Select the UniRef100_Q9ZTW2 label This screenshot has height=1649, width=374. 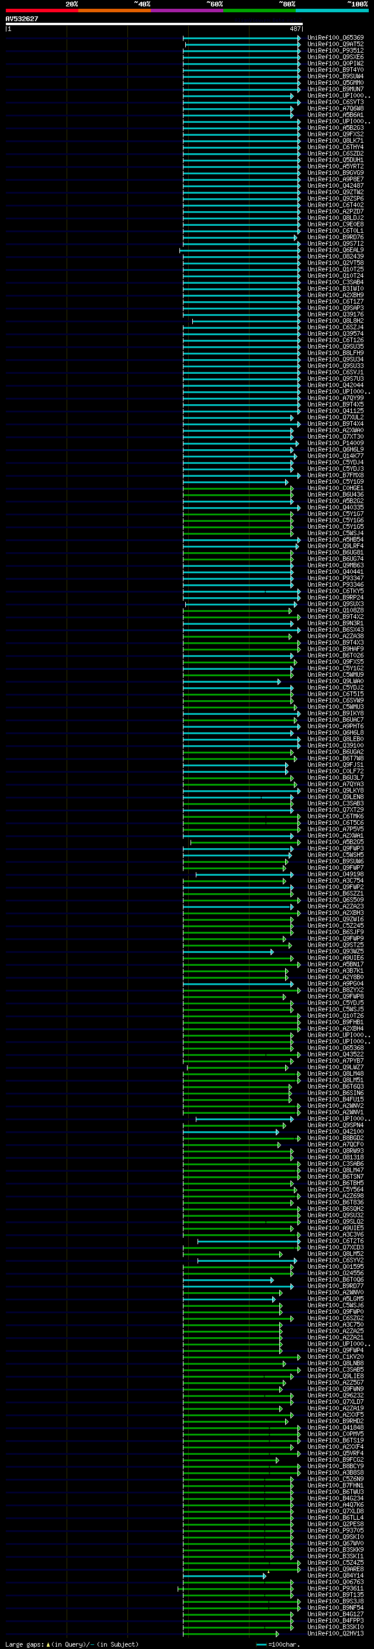pos(335,192)
